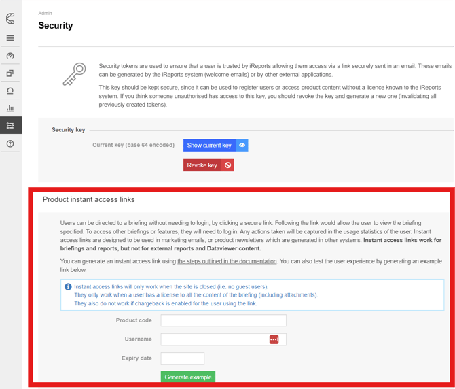This screenshot has height=389, width=455.
Task: Open the bar chart sidebar icon
Action: tap(10, 109)
